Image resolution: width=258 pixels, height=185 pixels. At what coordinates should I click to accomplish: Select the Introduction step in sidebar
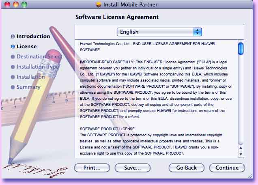[x=33, y=37]
